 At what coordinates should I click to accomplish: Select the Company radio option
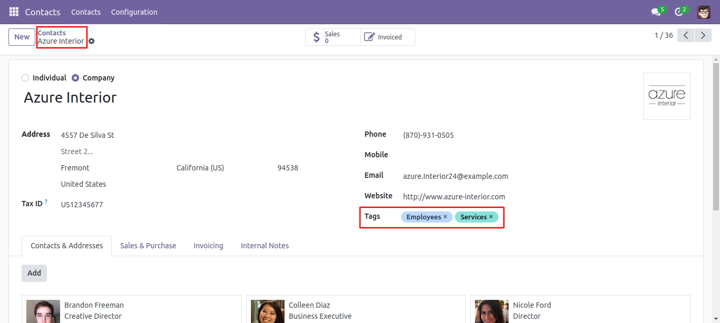(x=75, y=78)
